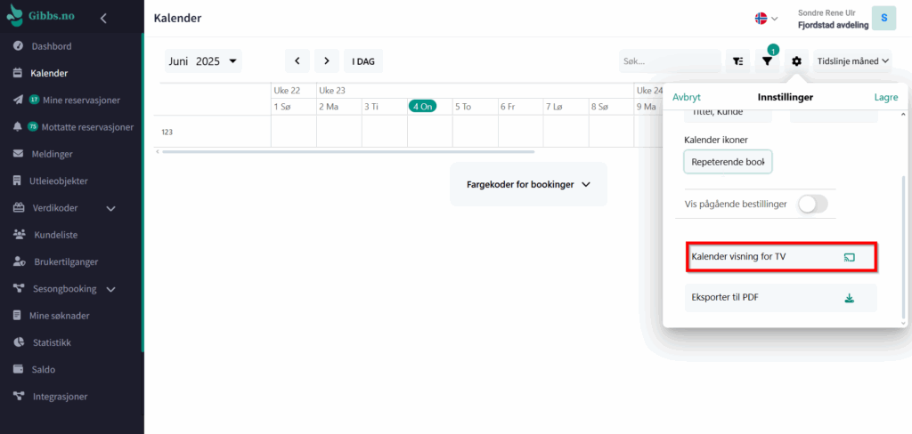Open Mine reservasjoner in sidebar
Image resolution: width=912 pixels, height=434 pixels.
(x=80, y=100)
